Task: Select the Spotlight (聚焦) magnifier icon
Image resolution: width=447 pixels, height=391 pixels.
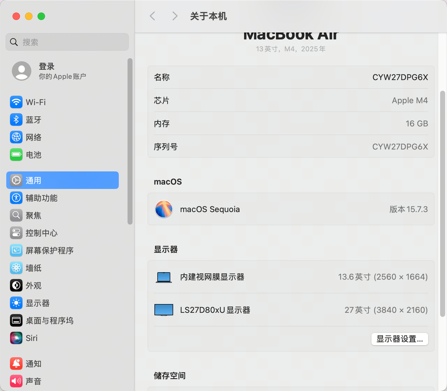Action: coord(16,215)
